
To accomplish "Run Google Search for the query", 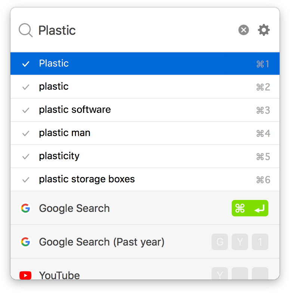I will [x=145, y=208].
